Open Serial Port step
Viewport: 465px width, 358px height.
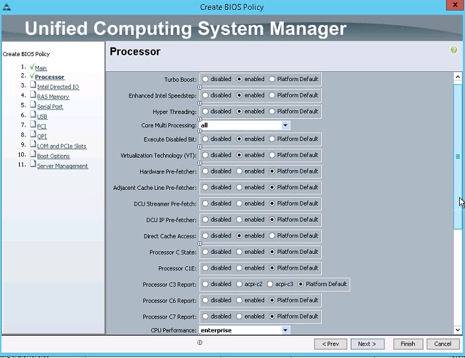50,107
